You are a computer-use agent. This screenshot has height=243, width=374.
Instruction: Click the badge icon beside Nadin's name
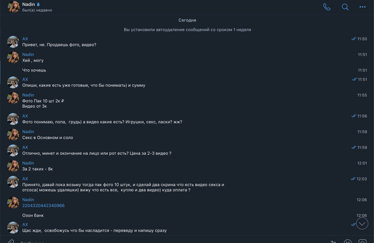tap(39, 4)
